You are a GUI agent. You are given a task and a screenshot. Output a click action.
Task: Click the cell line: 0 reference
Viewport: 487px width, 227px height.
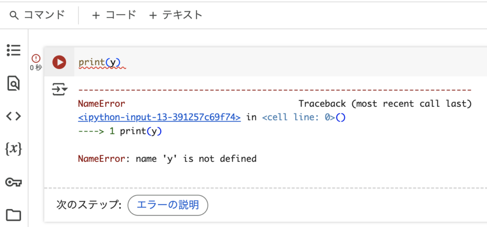tap(301, 117)
